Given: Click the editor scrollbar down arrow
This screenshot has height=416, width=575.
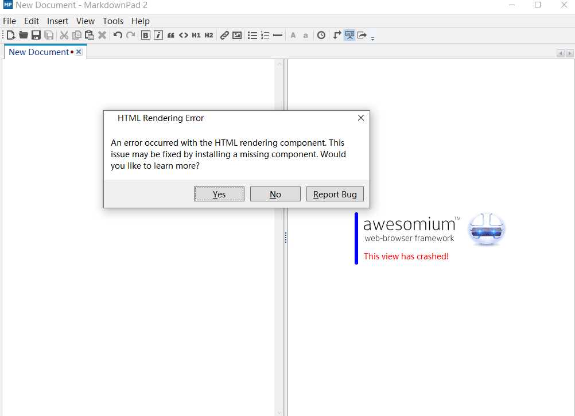Looking at the screenshot, I should point(279,413).
